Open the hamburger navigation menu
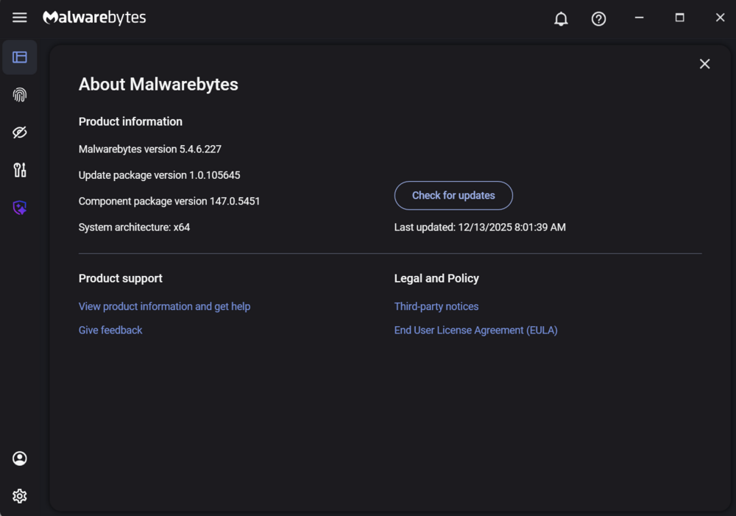This screenshot has width=736, height=516. coord(20,18)
